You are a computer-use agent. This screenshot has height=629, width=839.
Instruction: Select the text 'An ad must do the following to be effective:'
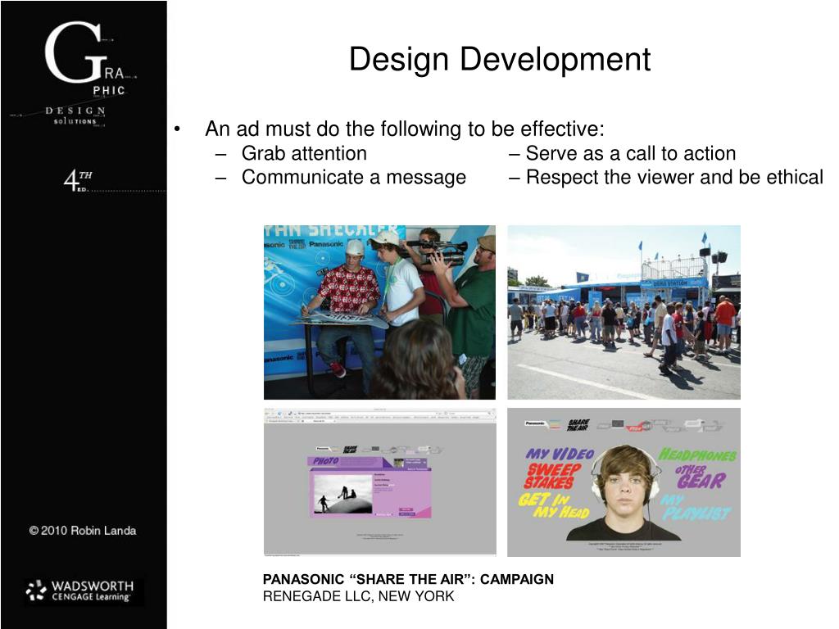tap(405, 129)
